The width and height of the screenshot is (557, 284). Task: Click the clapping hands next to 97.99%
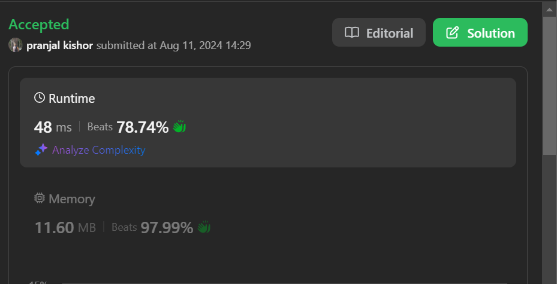coord(204,227)
